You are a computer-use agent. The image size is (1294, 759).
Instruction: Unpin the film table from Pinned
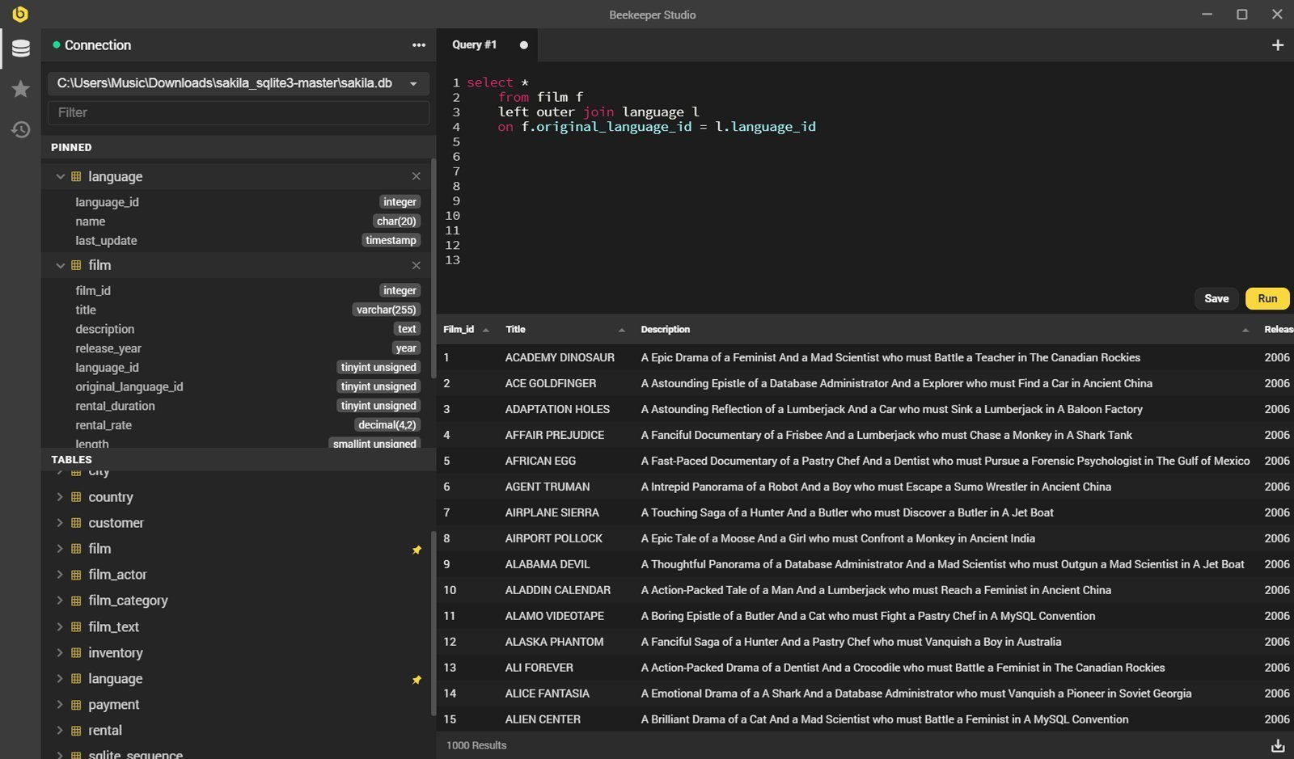(x=416, y=265)
